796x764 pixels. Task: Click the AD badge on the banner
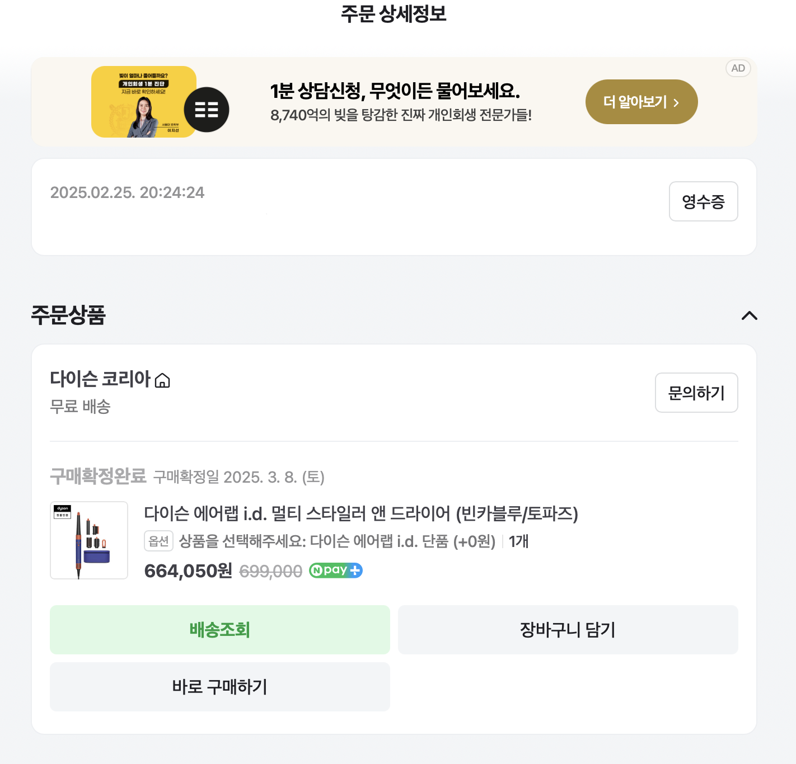(738, 68)
